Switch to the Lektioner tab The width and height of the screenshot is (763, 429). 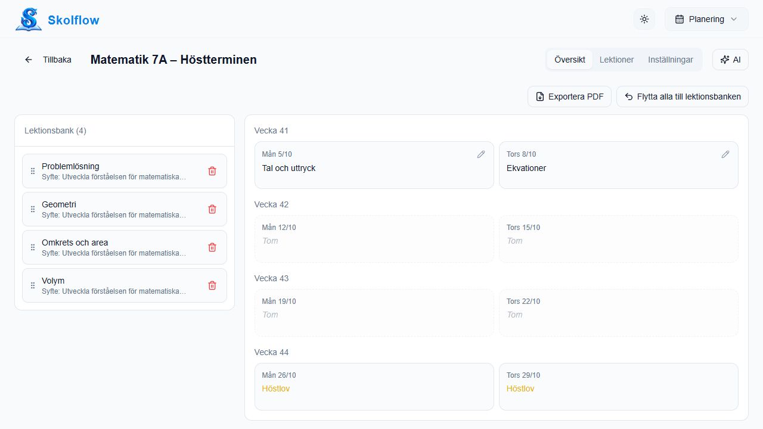point(616,60)
